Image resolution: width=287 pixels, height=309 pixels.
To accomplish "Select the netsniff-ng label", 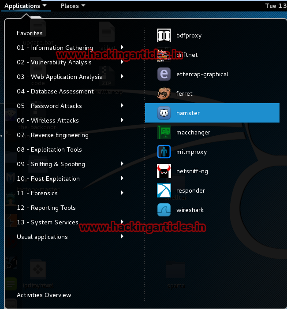I will pos(192,171).
